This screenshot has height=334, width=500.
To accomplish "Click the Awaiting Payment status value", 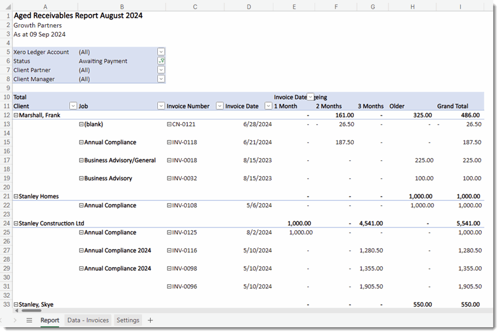I will 103,61.
